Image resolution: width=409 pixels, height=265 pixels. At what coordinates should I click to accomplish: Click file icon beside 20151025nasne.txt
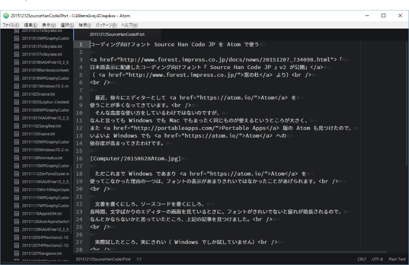(x=17, y=94)
